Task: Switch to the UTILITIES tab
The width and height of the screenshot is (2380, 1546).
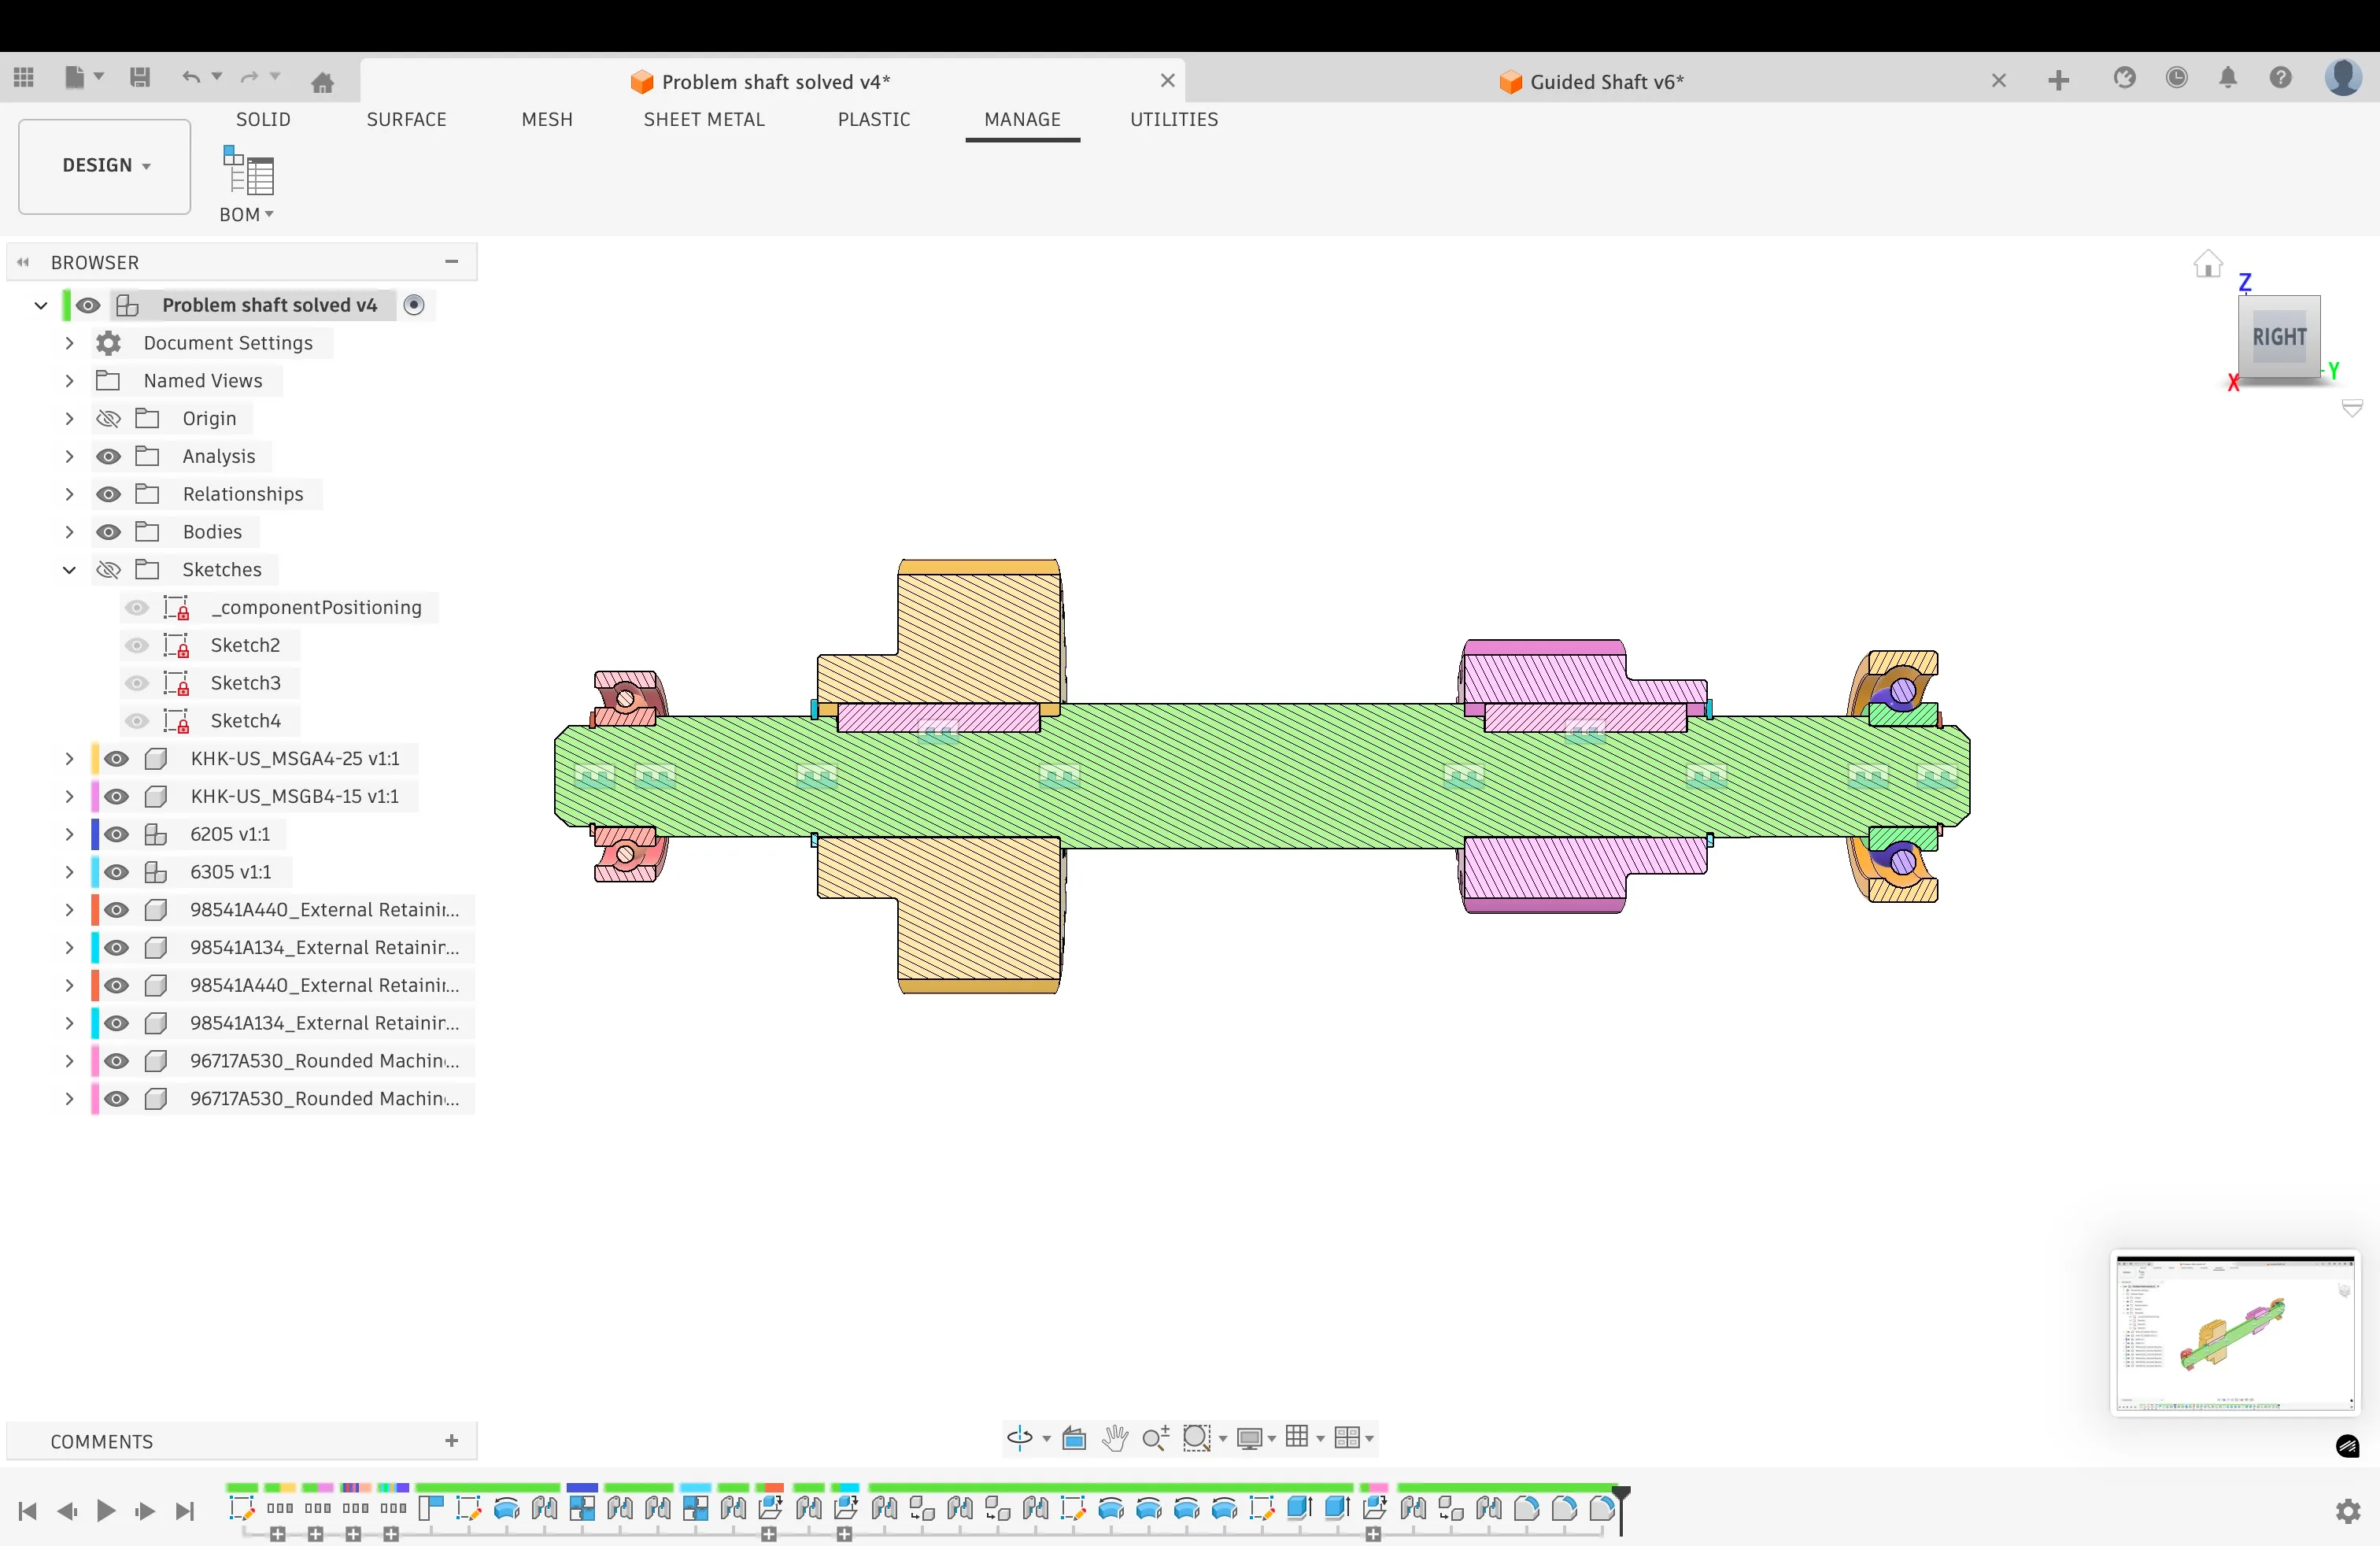Action: [x=1174, y=119]
